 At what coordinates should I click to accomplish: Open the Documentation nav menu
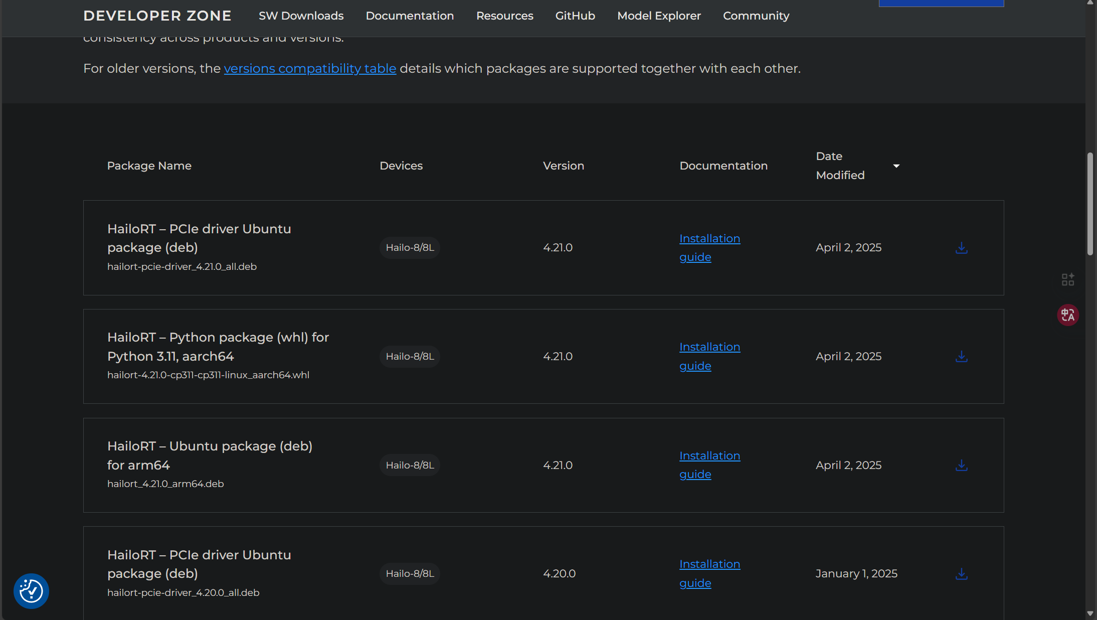tap(410, 16)
